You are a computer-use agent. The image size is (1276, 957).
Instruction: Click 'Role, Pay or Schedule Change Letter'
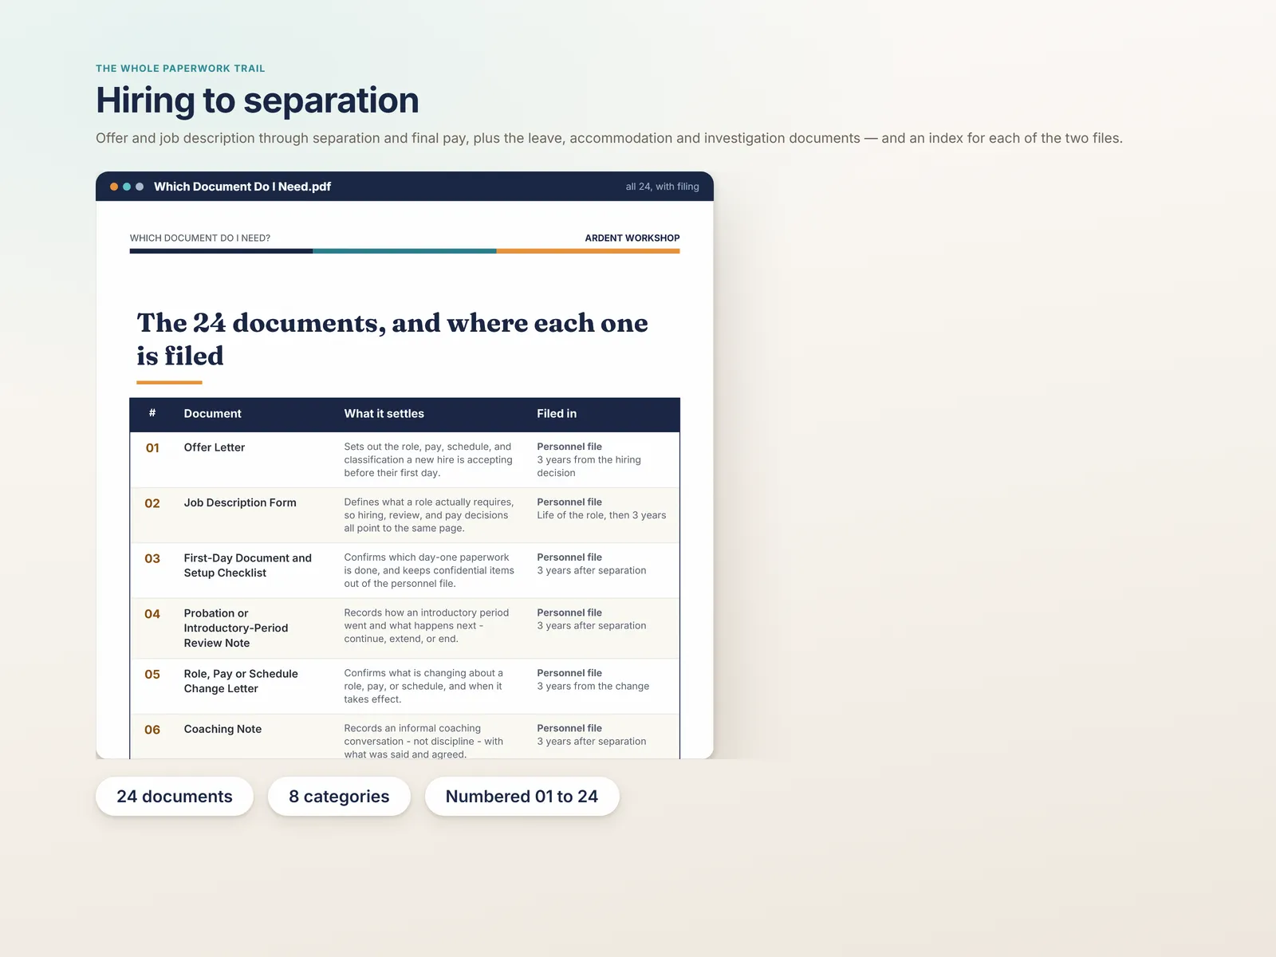(241, 681)
